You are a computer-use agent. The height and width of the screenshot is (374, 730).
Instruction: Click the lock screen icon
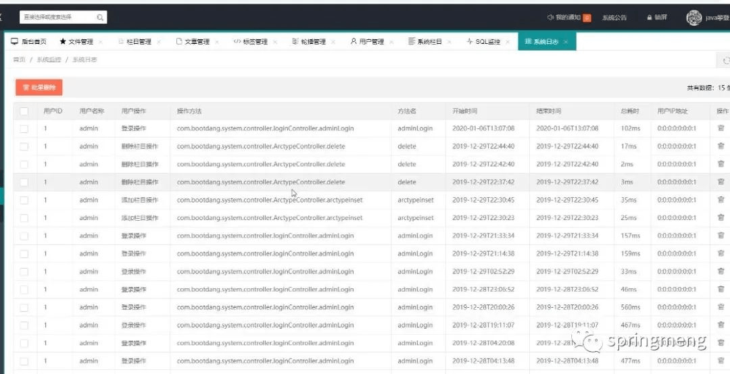click(x=649, y=18)
